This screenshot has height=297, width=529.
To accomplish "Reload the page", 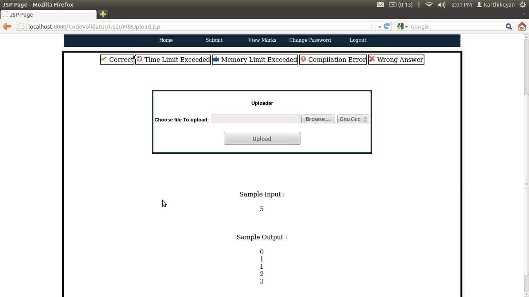I will pos(386,26).
